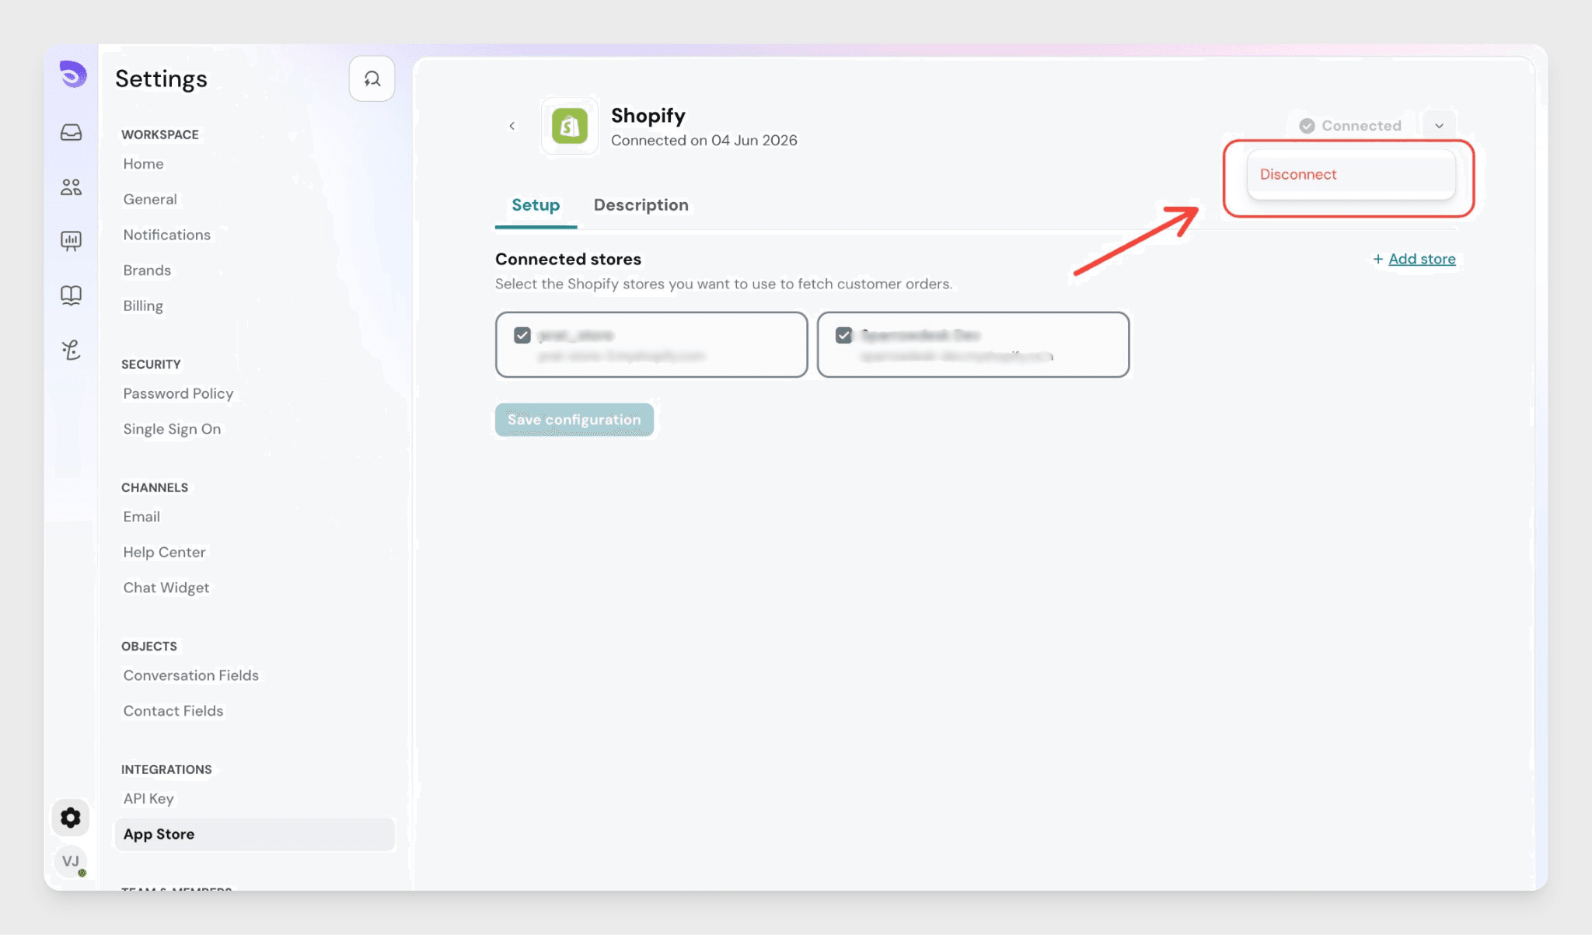Open the reports chart icon
The height and width of the screenshot is (935, 1592).
point(71,241)
